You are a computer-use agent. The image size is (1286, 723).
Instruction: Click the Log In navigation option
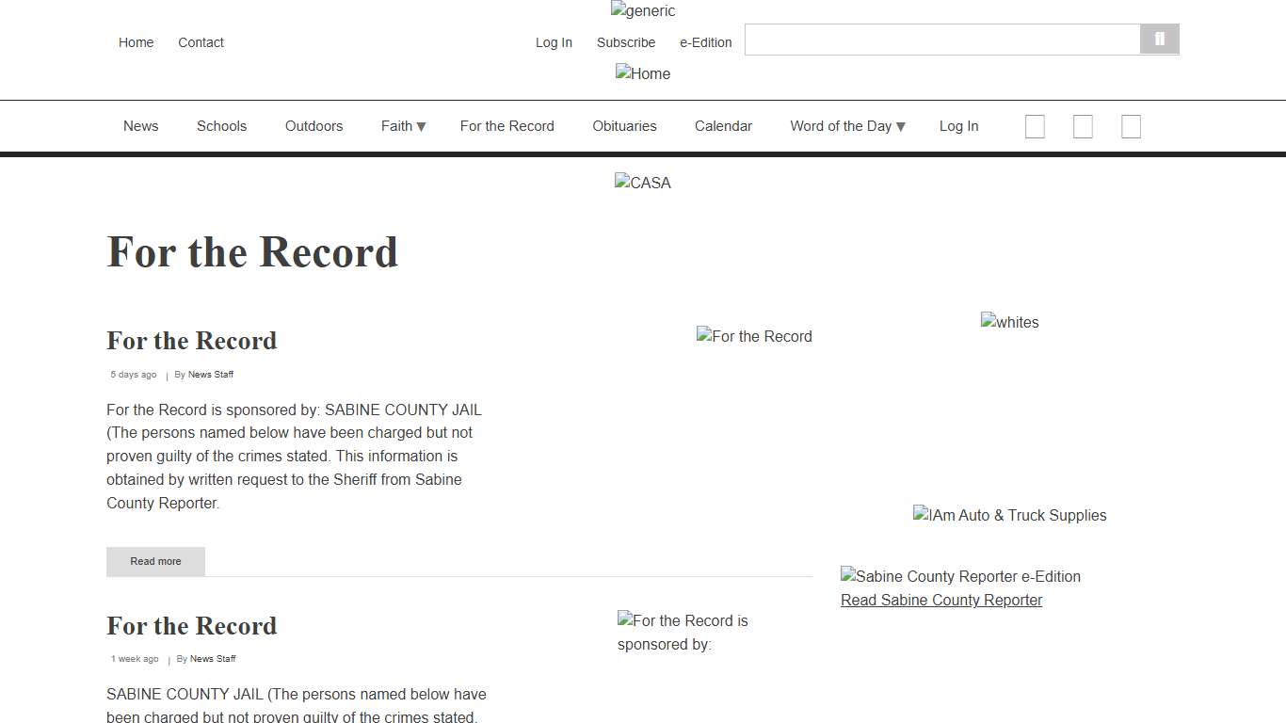coord(958,126)
